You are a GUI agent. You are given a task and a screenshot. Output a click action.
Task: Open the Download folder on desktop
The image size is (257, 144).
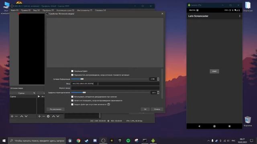point(248,6)
